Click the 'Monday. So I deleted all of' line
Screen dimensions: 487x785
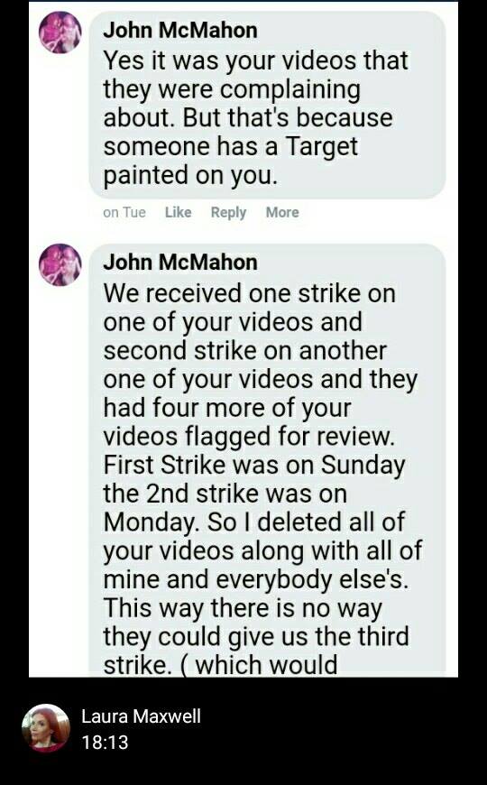253,522
